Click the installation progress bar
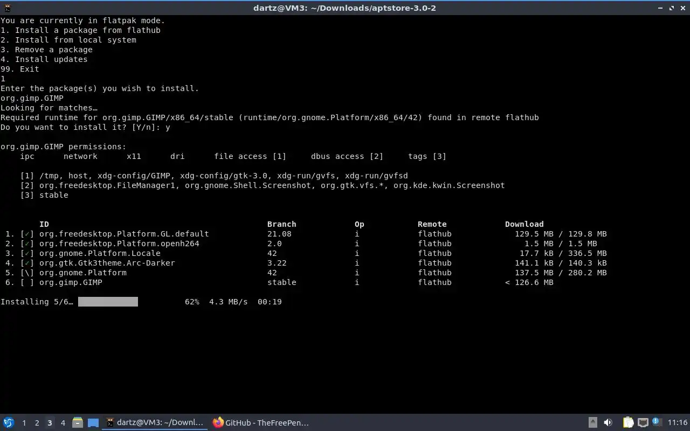 [108, 302]
